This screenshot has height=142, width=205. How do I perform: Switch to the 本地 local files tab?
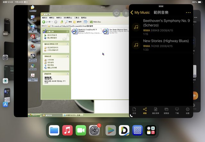click(134, 110)
